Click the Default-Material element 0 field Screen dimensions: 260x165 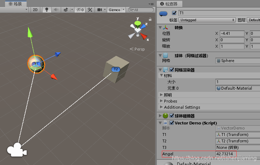(x=238, y=88)
